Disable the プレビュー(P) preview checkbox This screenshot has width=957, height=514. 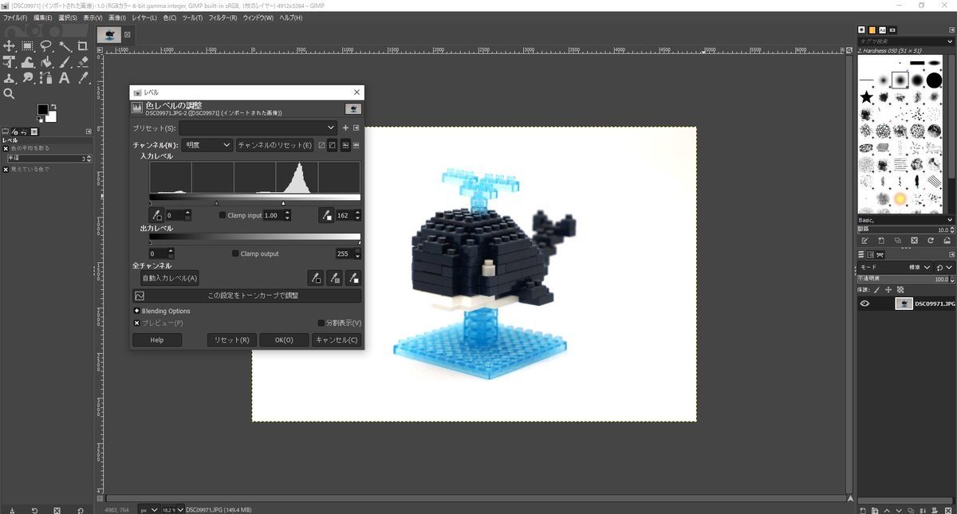coord(137,323)
